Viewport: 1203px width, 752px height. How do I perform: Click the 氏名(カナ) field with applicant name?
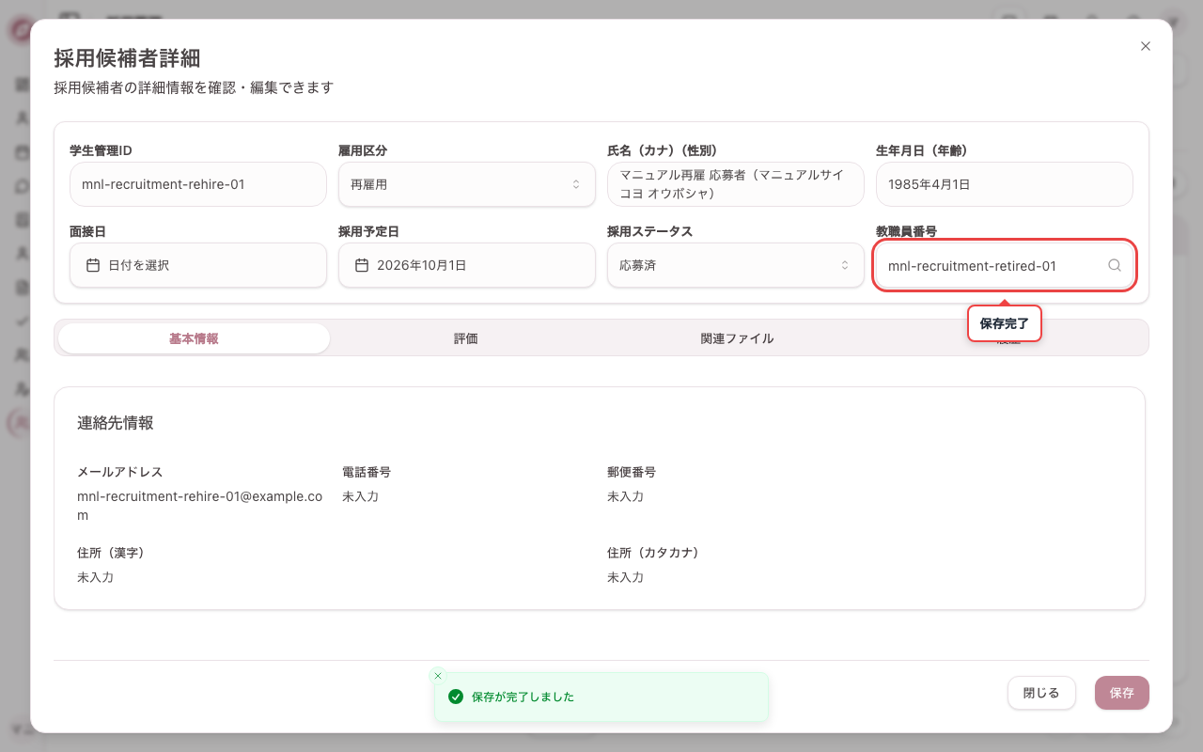(735, 184)
